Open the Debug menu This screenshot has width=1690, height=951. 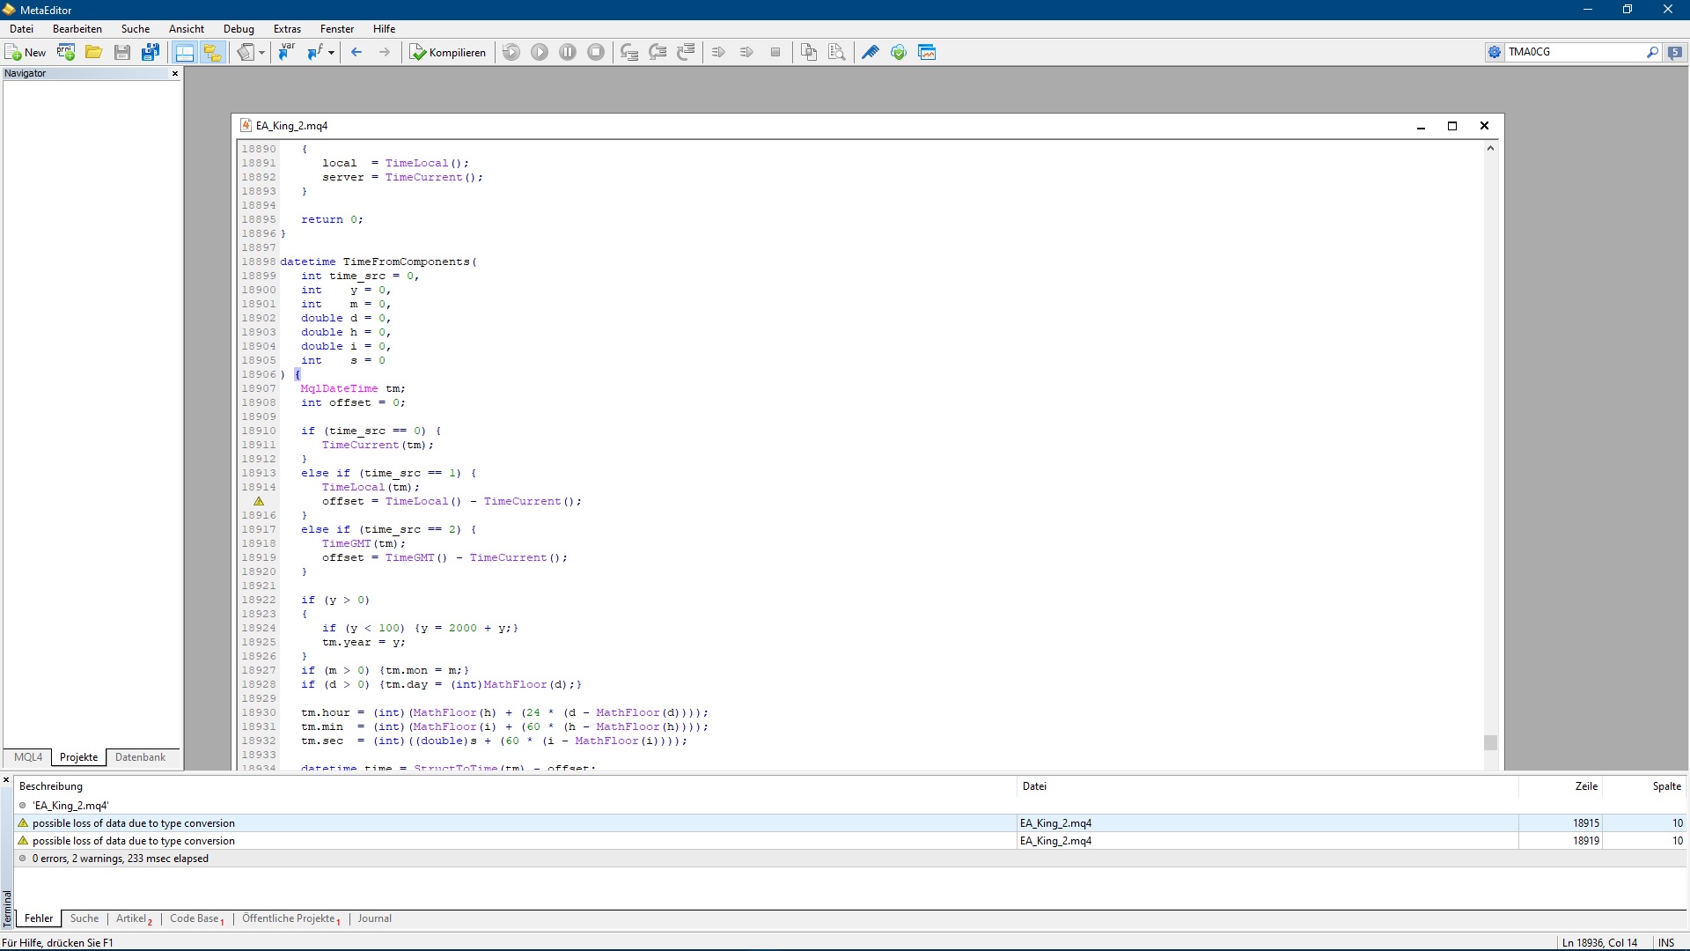click(x=239, y=29)
